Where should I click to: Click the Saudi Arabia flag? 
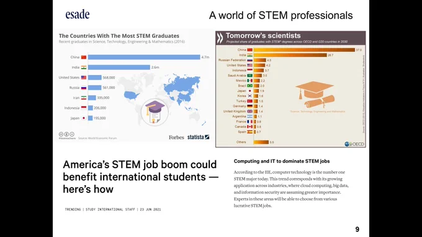click(249, 75)
